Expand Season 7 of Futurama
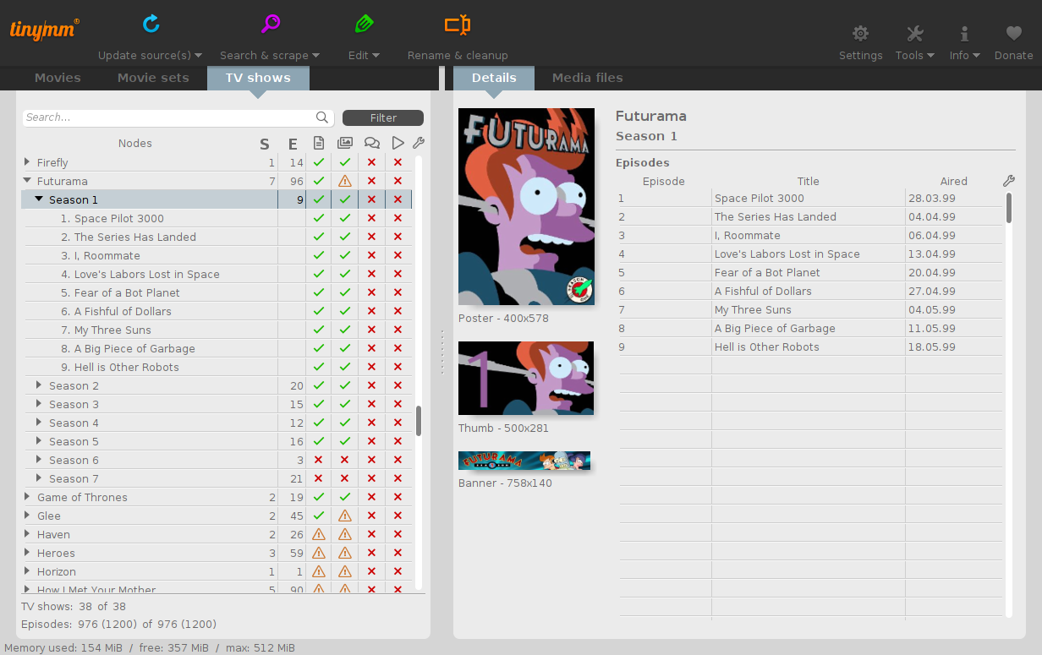Viewport: 1042px width, 655px height. [39, 478]
